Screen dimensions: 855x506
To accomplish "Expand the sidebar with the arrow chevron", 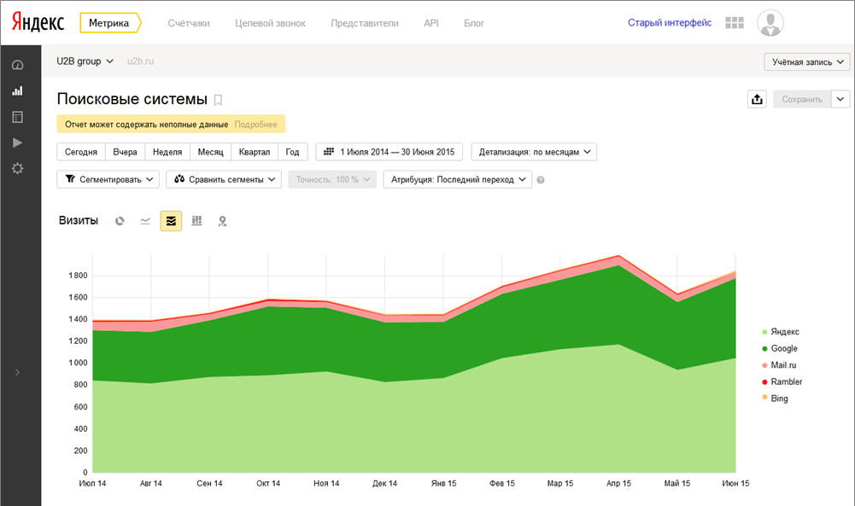I will (17, 373).
